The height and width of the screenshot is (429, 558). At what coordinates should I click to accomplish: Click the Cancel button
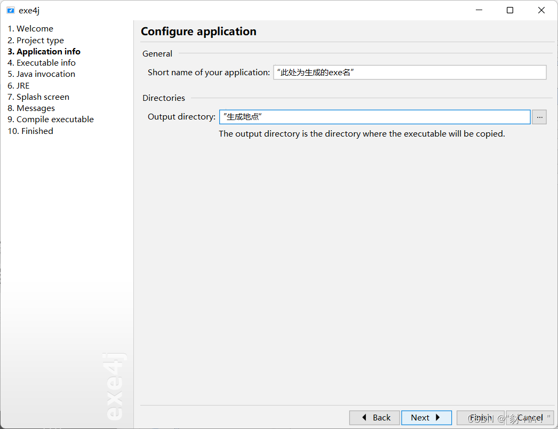530,418
